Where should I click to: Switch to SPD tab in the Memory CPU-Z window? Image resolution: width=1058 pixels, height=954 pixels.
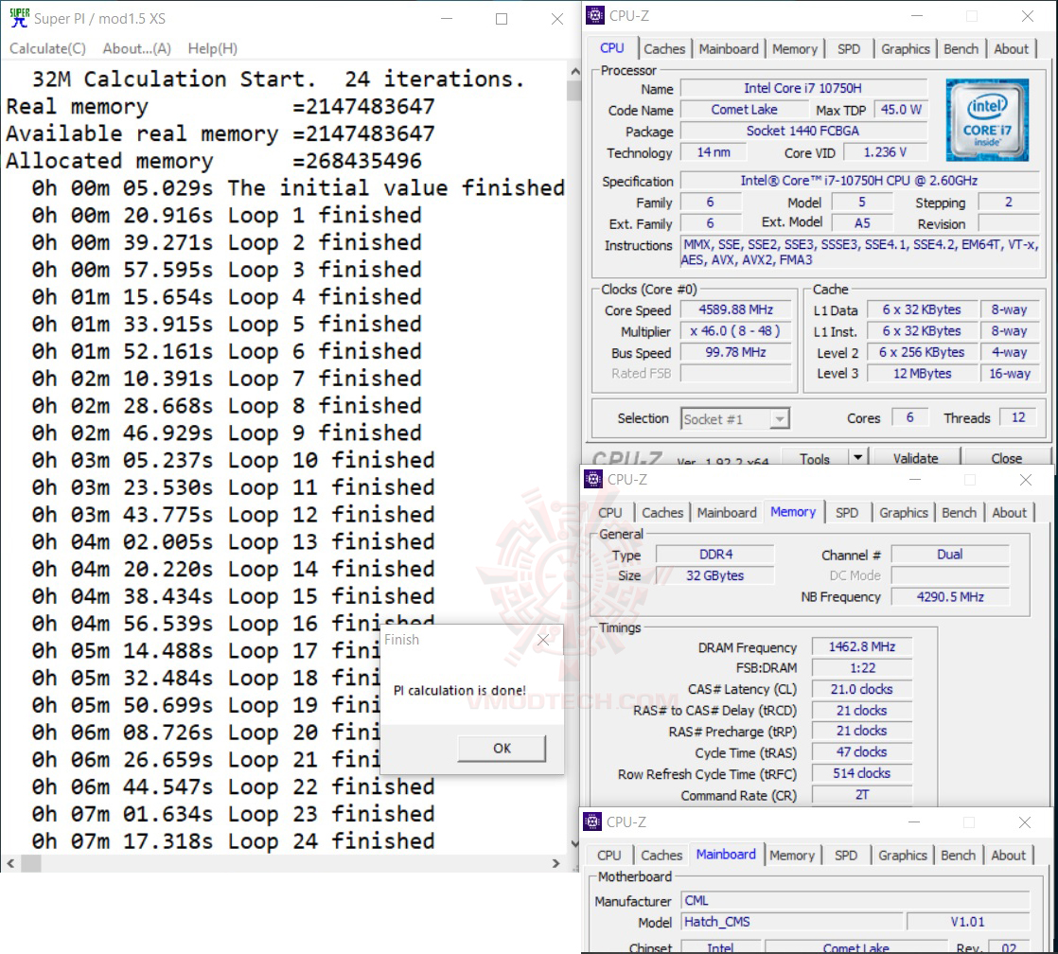coord(846,513)
